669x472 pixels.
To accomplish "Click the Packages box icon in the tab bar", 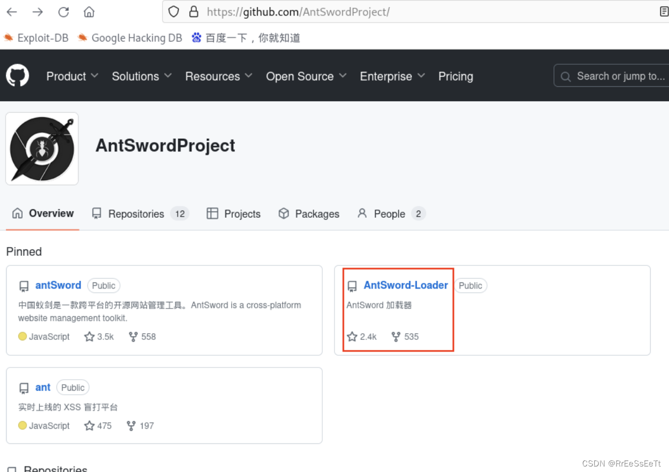I will pos(284,213).
